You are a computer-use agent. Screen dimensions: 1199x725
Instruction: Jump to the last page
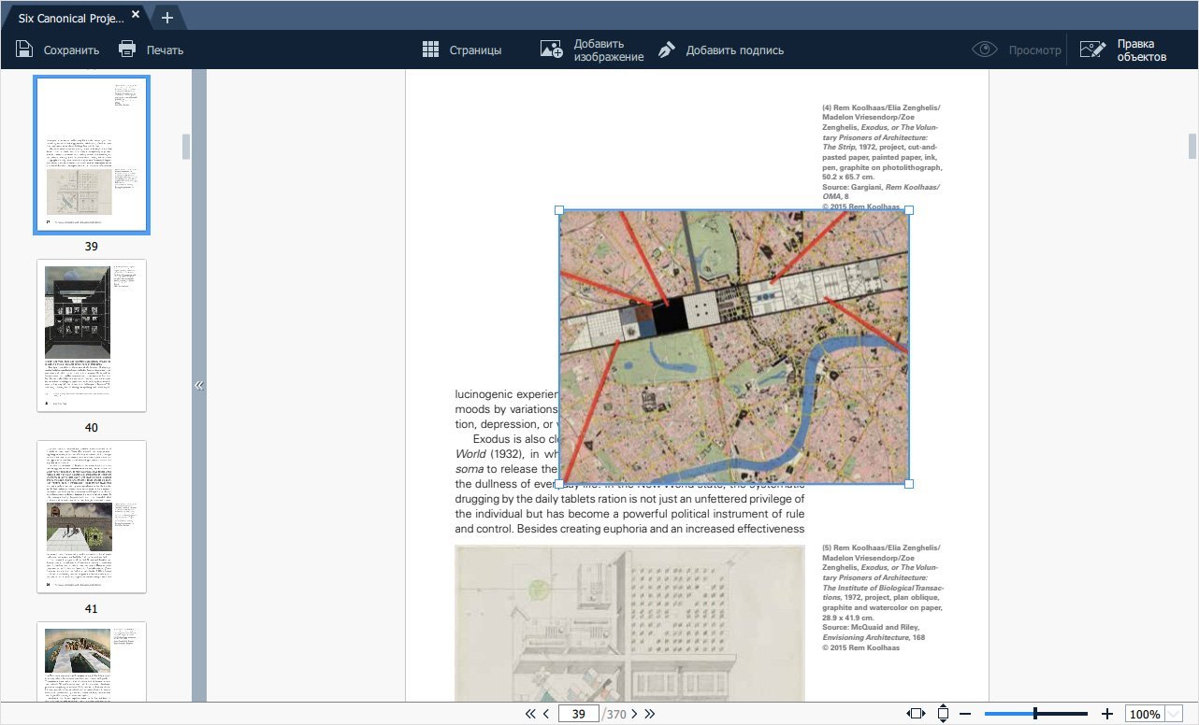[x=650, y=714]
